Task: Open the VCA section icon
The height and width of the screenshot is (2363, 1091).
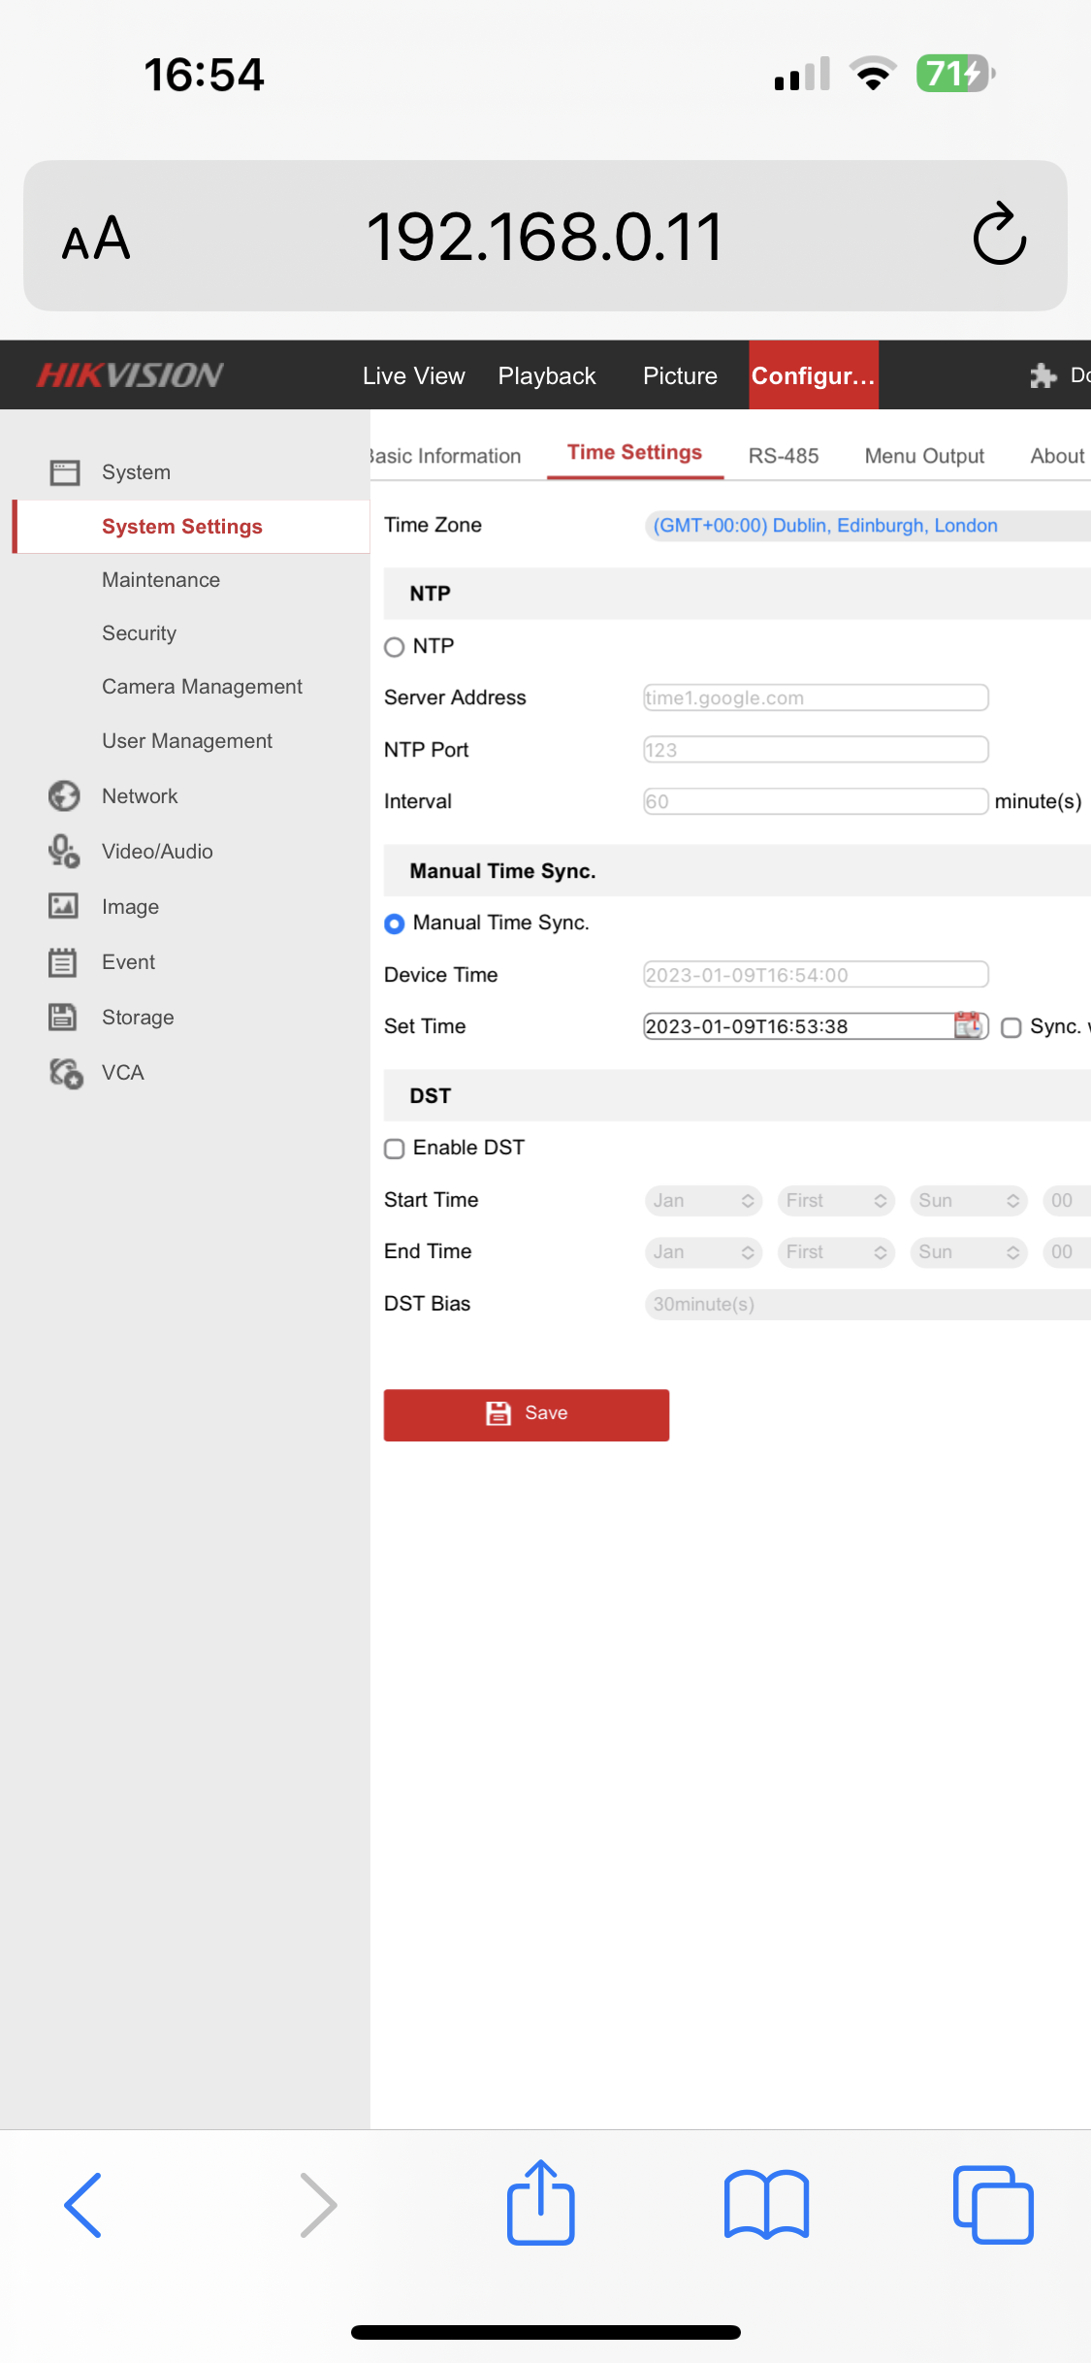Action: click(65, 1073)
